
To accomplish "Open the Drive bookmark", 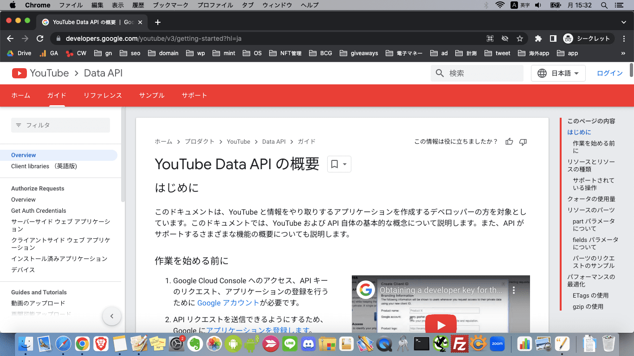I will [x=19, y=53].
